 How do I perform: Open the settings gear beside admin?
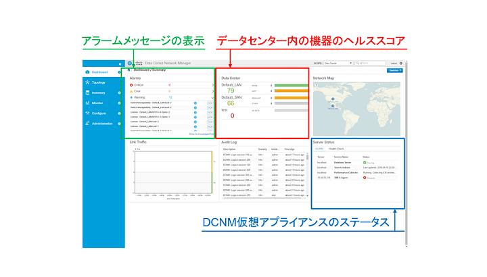pyautogui.click(x=401, y=63)
